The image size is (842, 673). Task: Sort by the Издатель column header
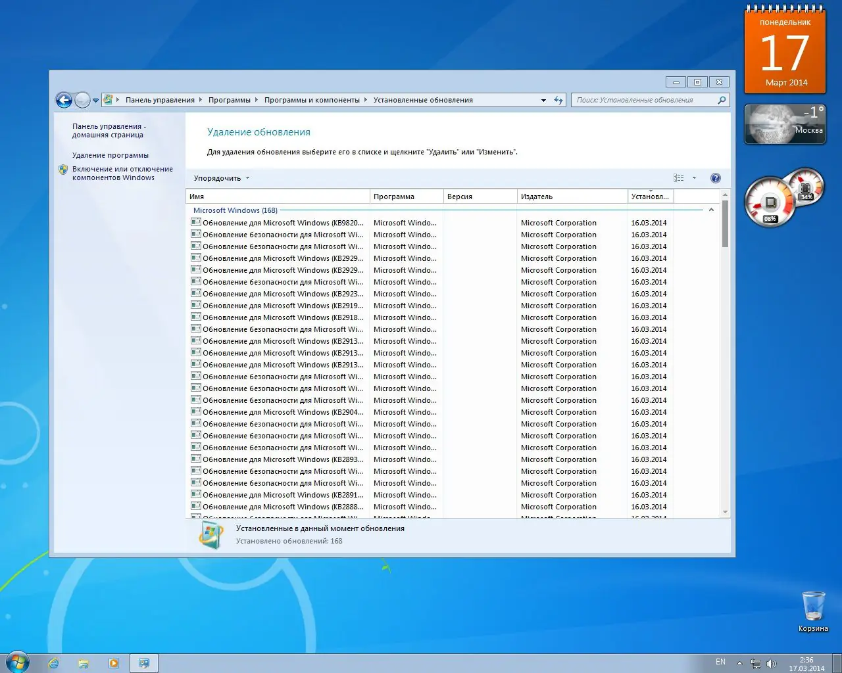pos(573,197)
